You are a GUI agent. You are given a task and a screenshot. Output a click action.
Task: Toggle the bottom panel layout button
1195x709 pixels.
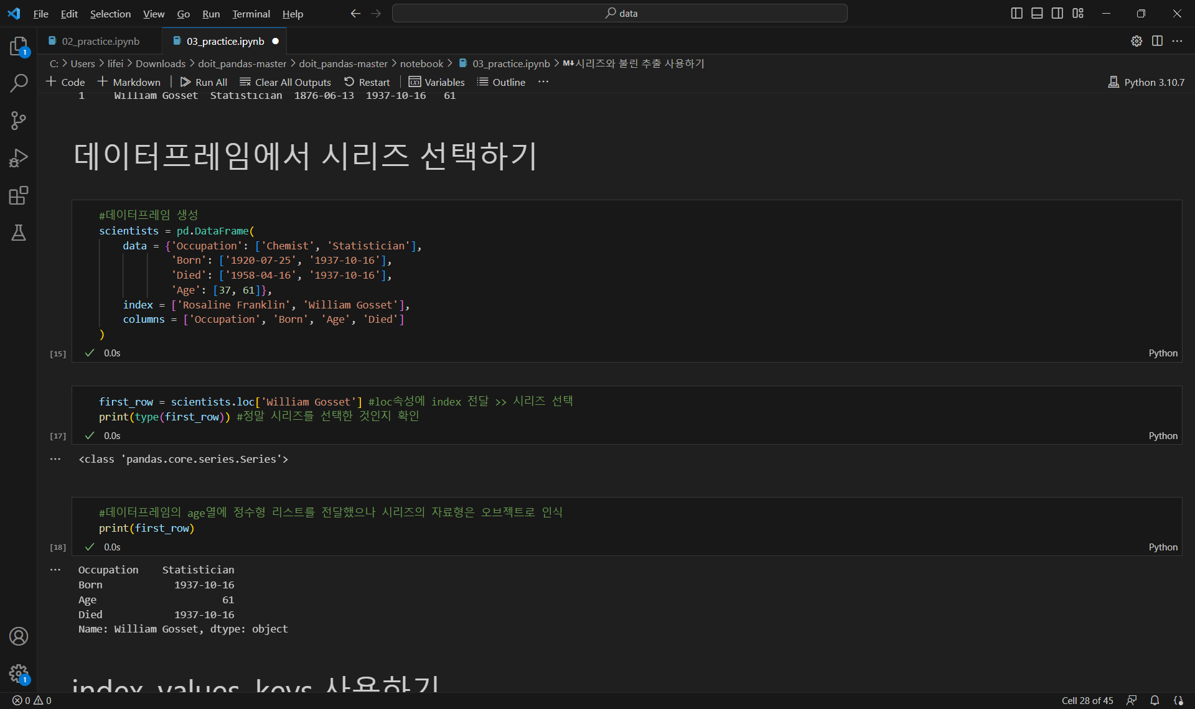pyautogui.click(x=1037, y=13)
